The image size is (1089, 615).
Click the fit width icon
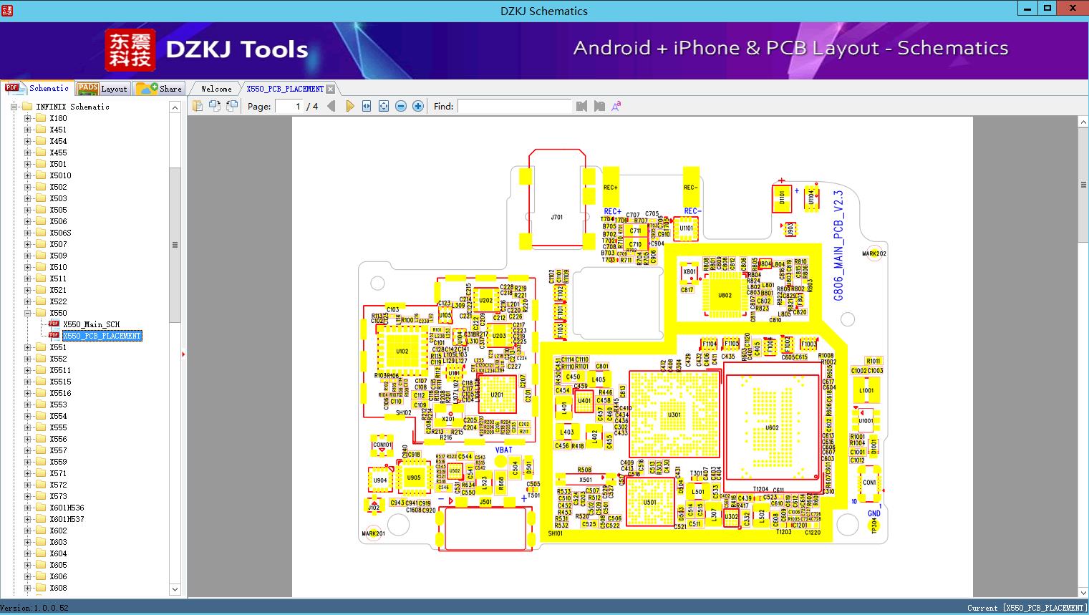367,106
